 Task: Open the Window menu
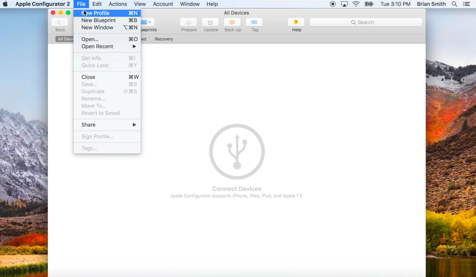pyautogui.click(x=190, y=4)
